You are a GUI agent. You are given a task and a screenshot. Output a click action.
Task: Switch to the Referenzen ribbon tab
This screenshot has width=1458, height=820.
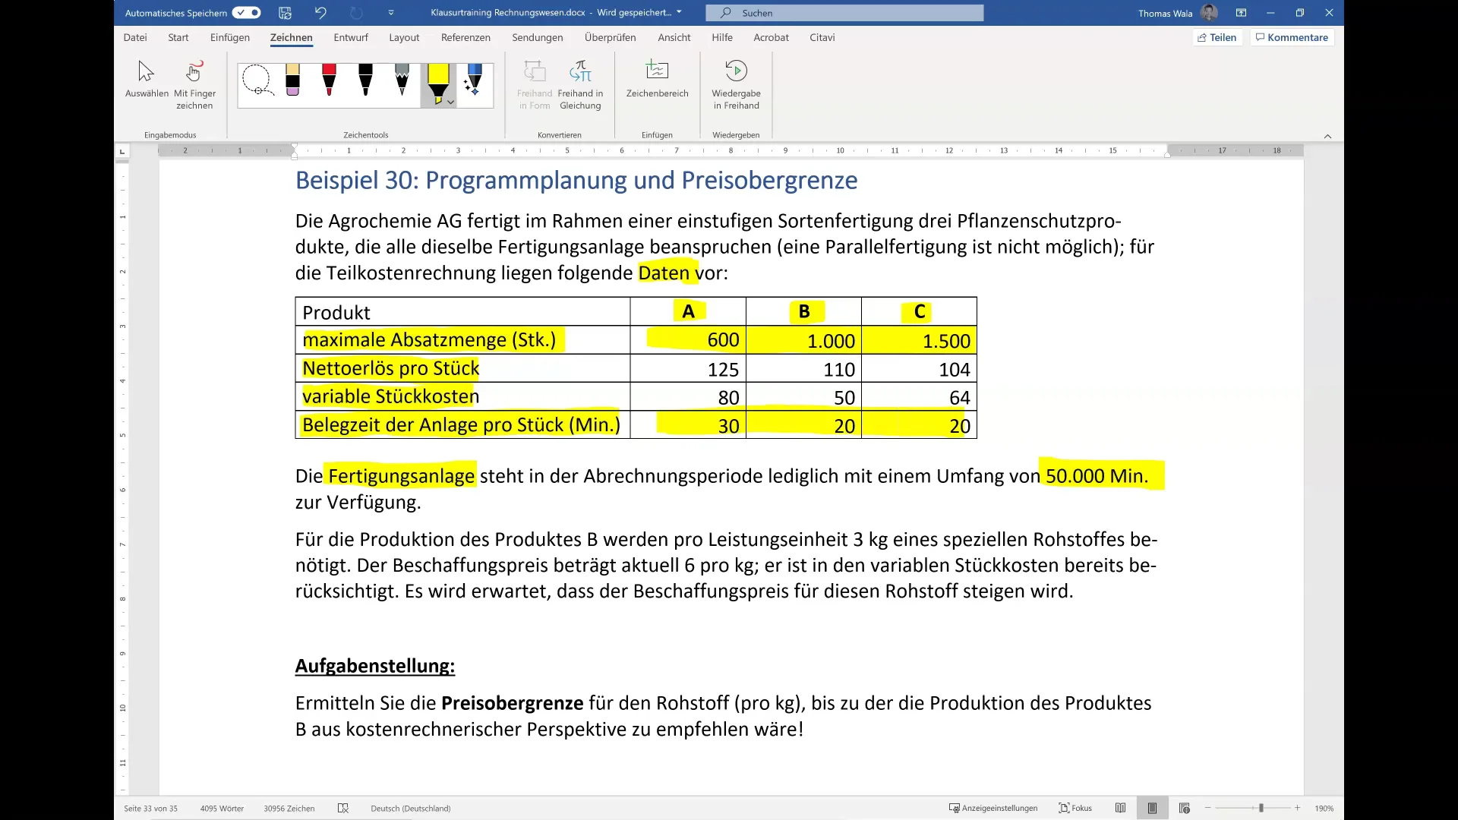(465, 36)
